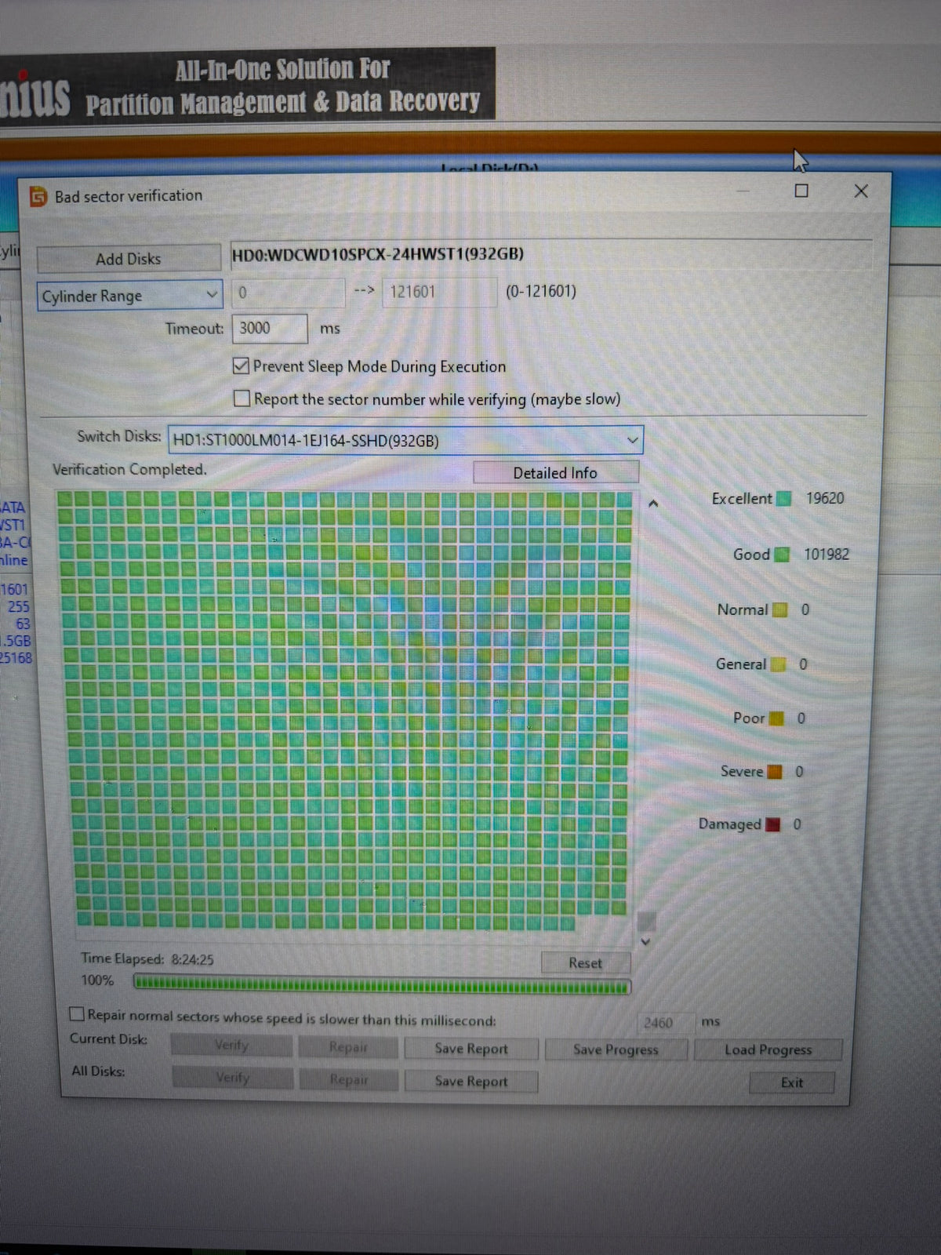941x1255 pixels.
Task: Maximize the Bad sector verification dialog
Action: pos(801,191)
